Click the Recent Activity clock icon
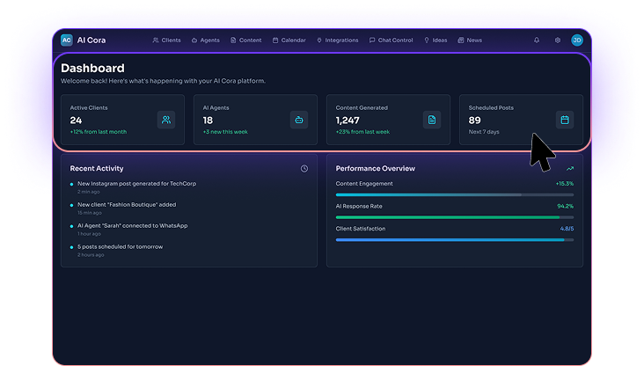644x366 pixels. pos(304,168)
